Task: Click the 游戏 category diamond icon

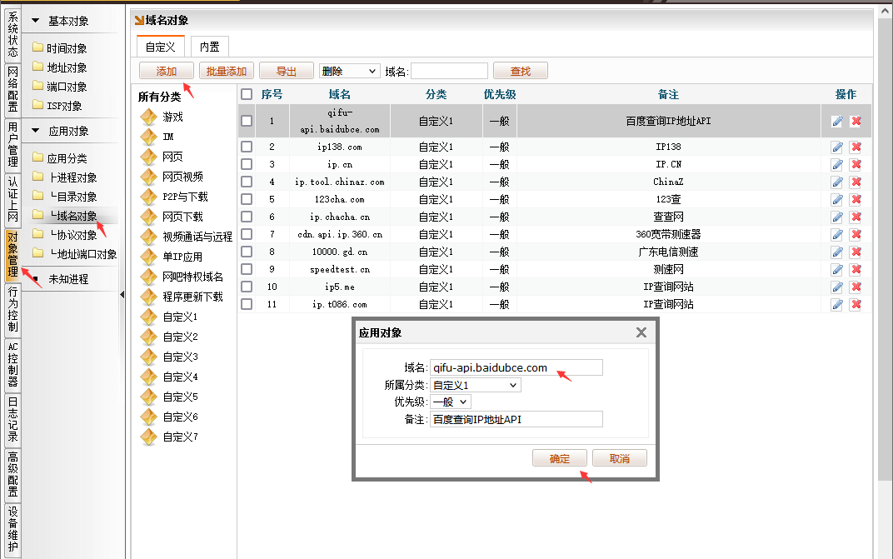Action: [148, 117]
